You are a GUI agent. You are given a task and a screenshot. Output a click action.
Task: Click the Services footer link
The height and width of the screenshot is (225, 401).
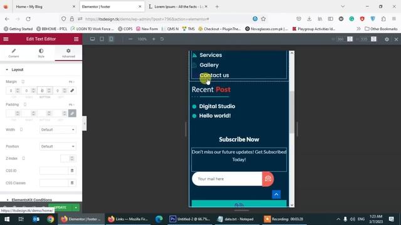pyautogui.click(x=211, y=55)
